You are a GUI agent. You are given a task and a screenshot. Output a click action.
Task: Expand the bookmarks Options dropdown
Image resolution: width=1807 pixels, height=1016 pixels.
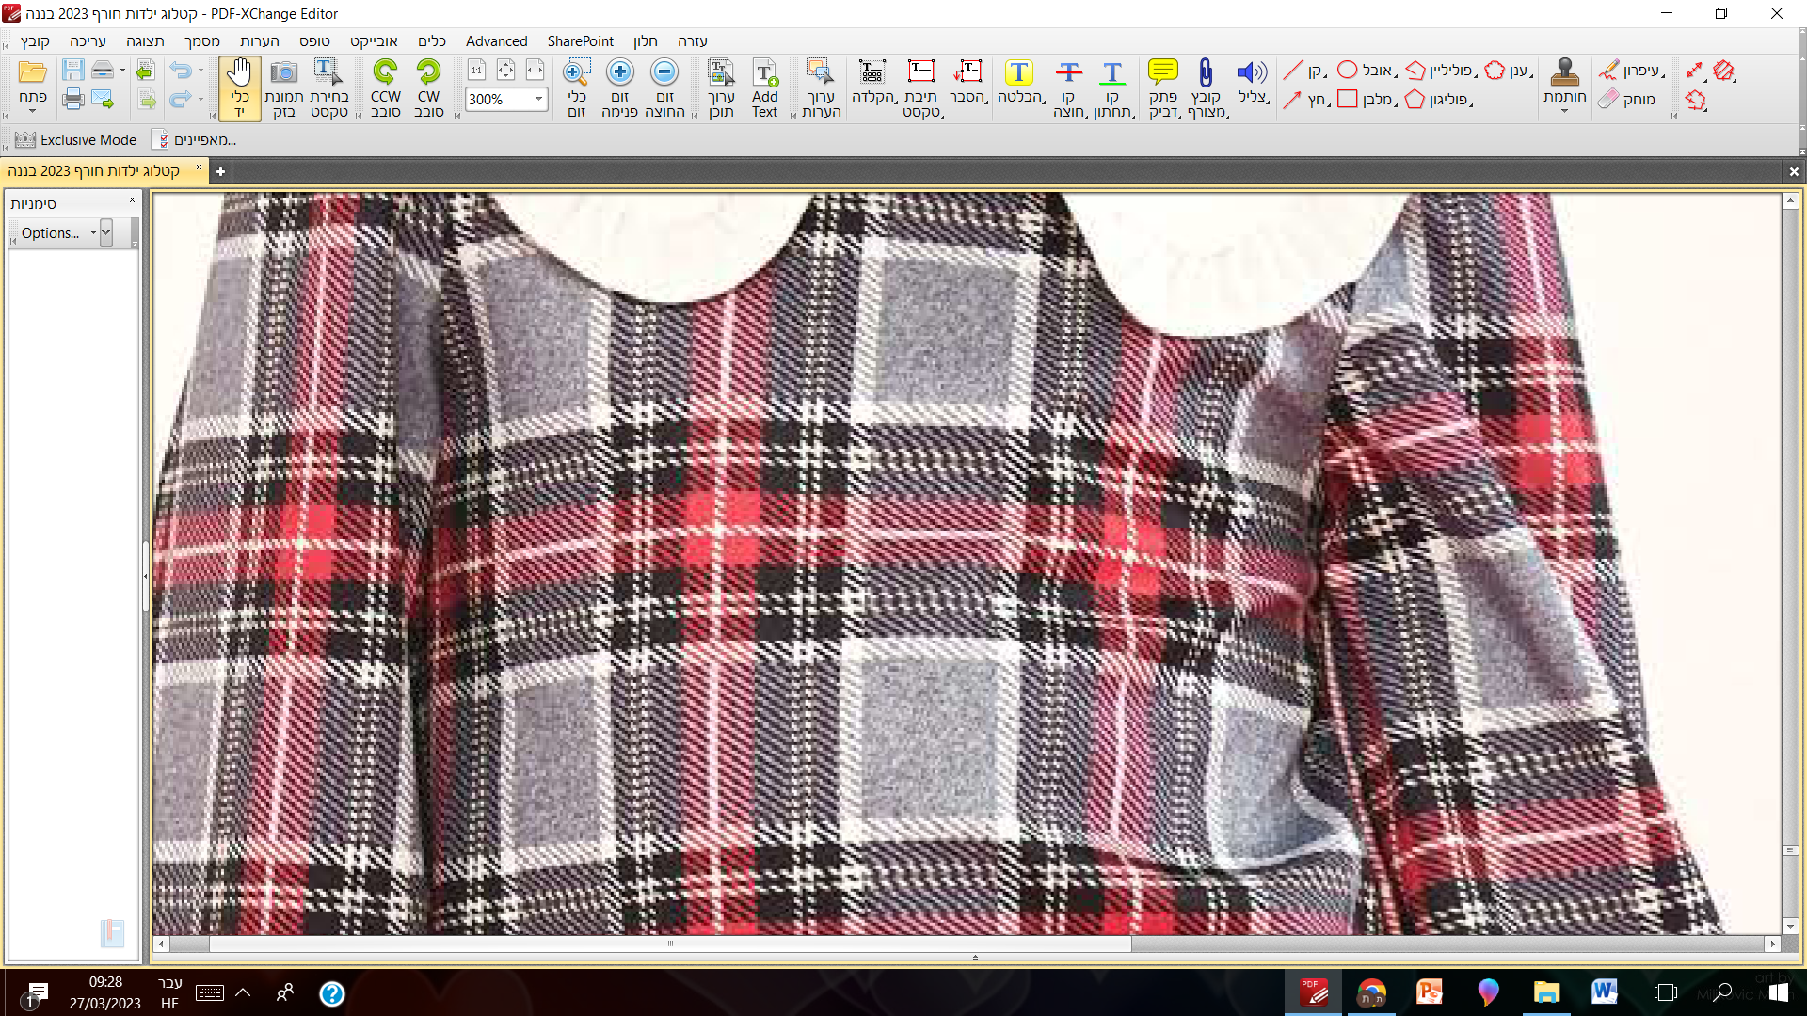point(58,233)
